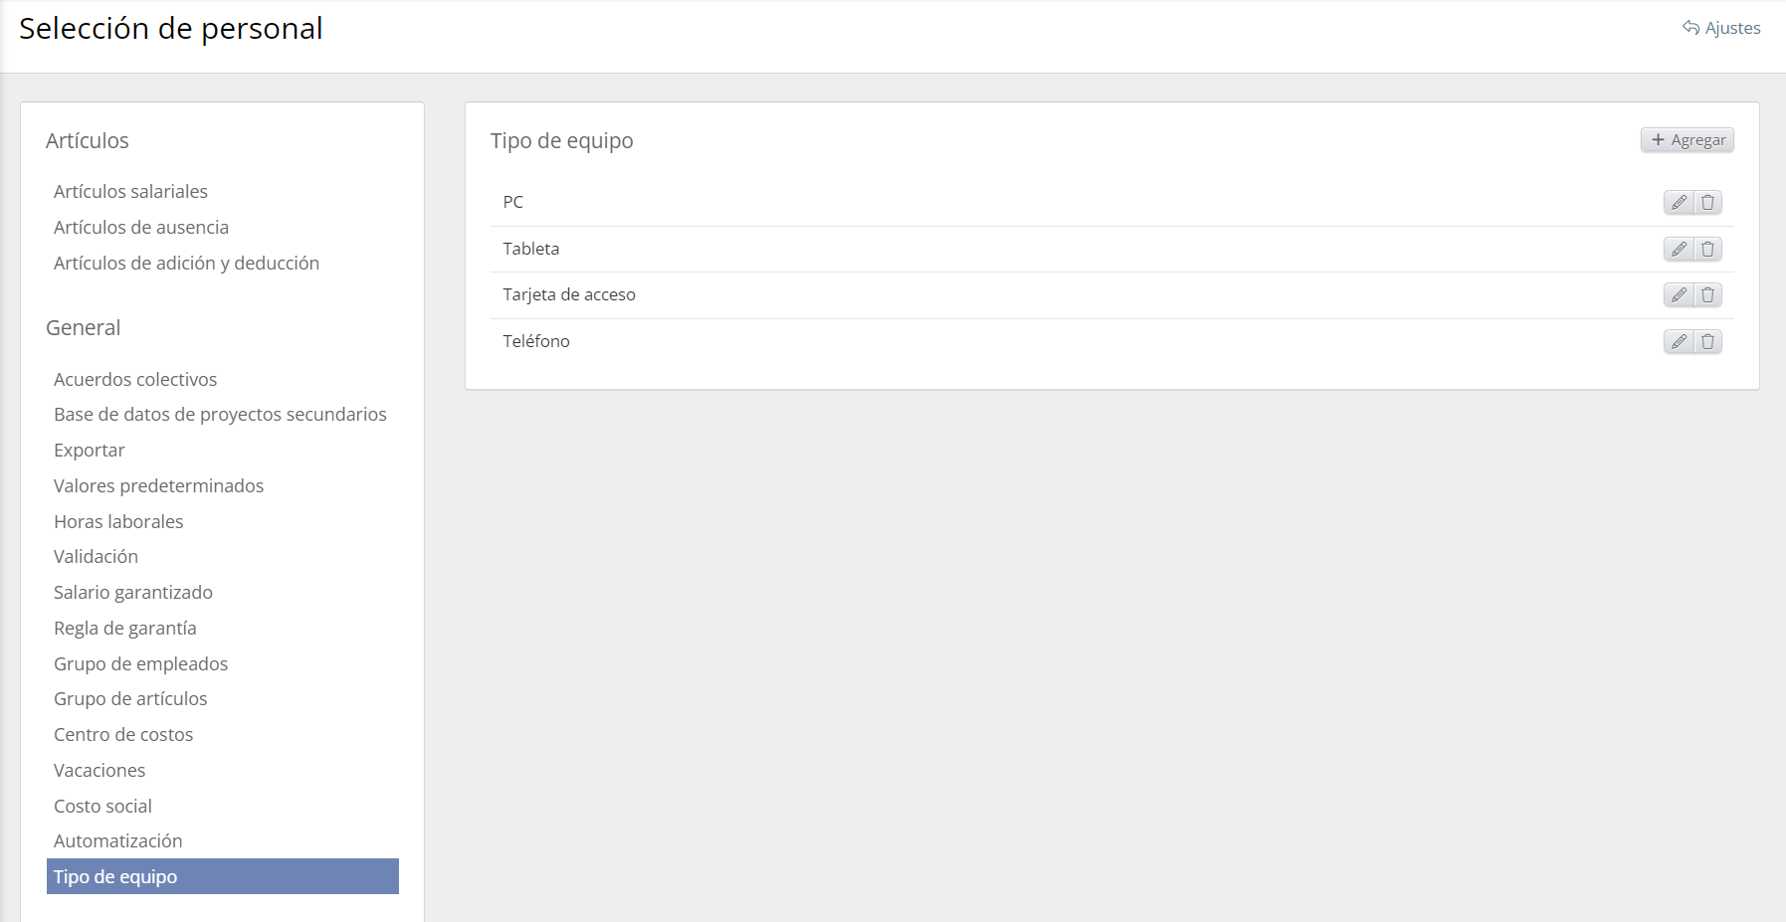
Task: Delete the Teléfono entry
Action: tap(1707, 342)
